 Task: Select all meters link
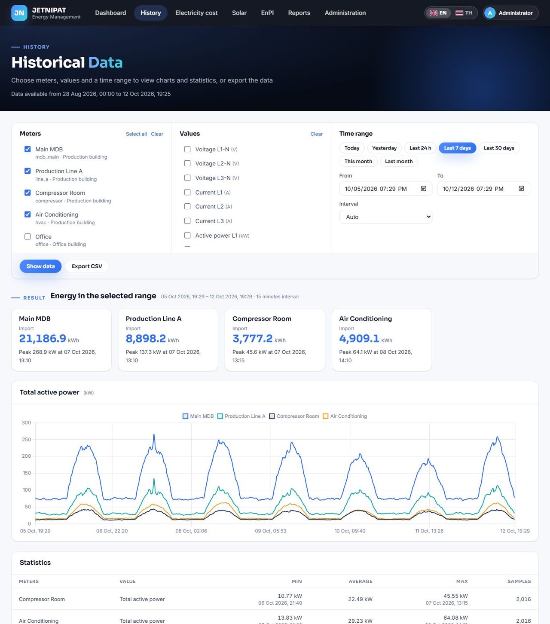click(x=136, y=134)
